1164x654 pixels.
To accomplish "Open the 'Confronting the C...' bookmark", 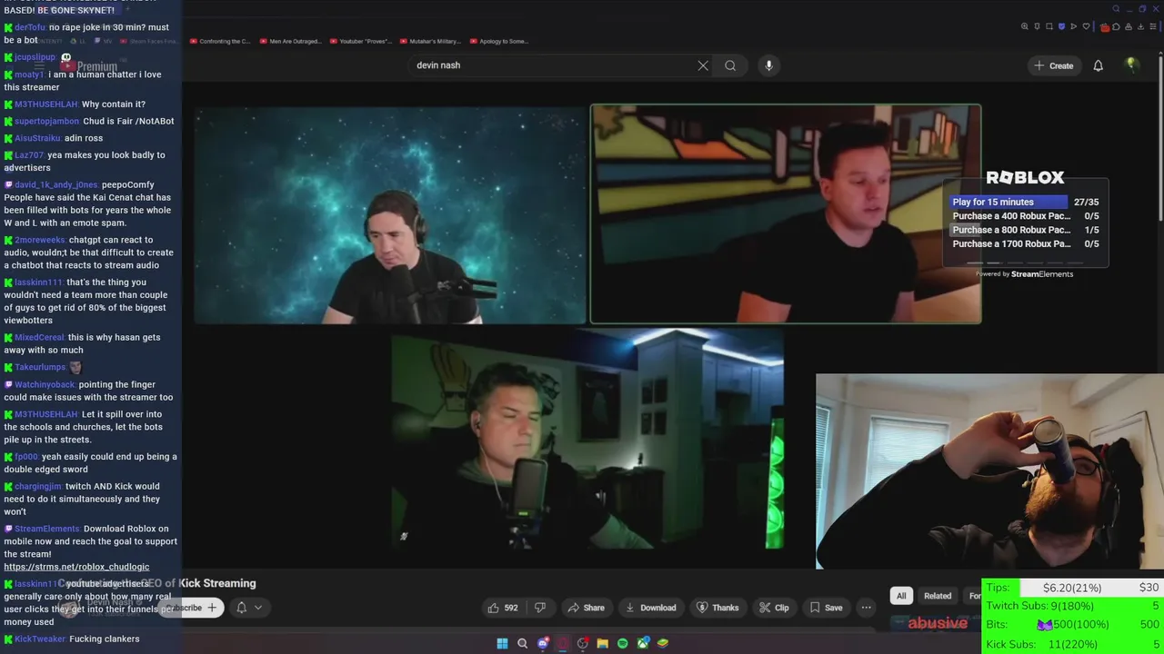I will [x=220, y=41].
